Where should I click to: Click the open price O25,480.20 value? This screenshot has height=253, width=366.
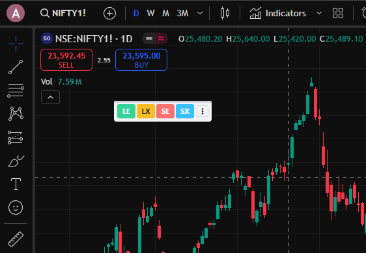(201, 39)
